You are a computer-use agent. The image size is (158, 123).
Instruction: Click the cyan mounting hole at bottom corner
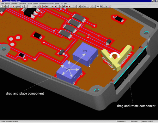(96, 90)
